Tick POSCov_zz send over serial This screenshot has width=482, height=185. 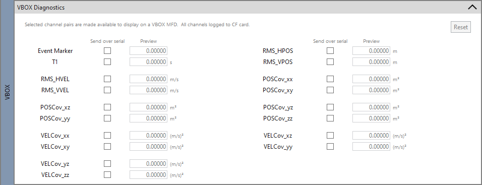click(330, 118)
